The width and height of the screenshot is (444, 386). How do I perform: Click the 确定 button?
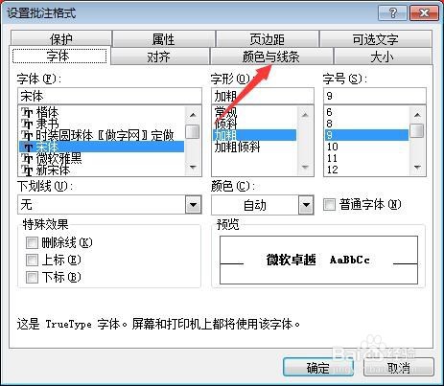(318, 368)
